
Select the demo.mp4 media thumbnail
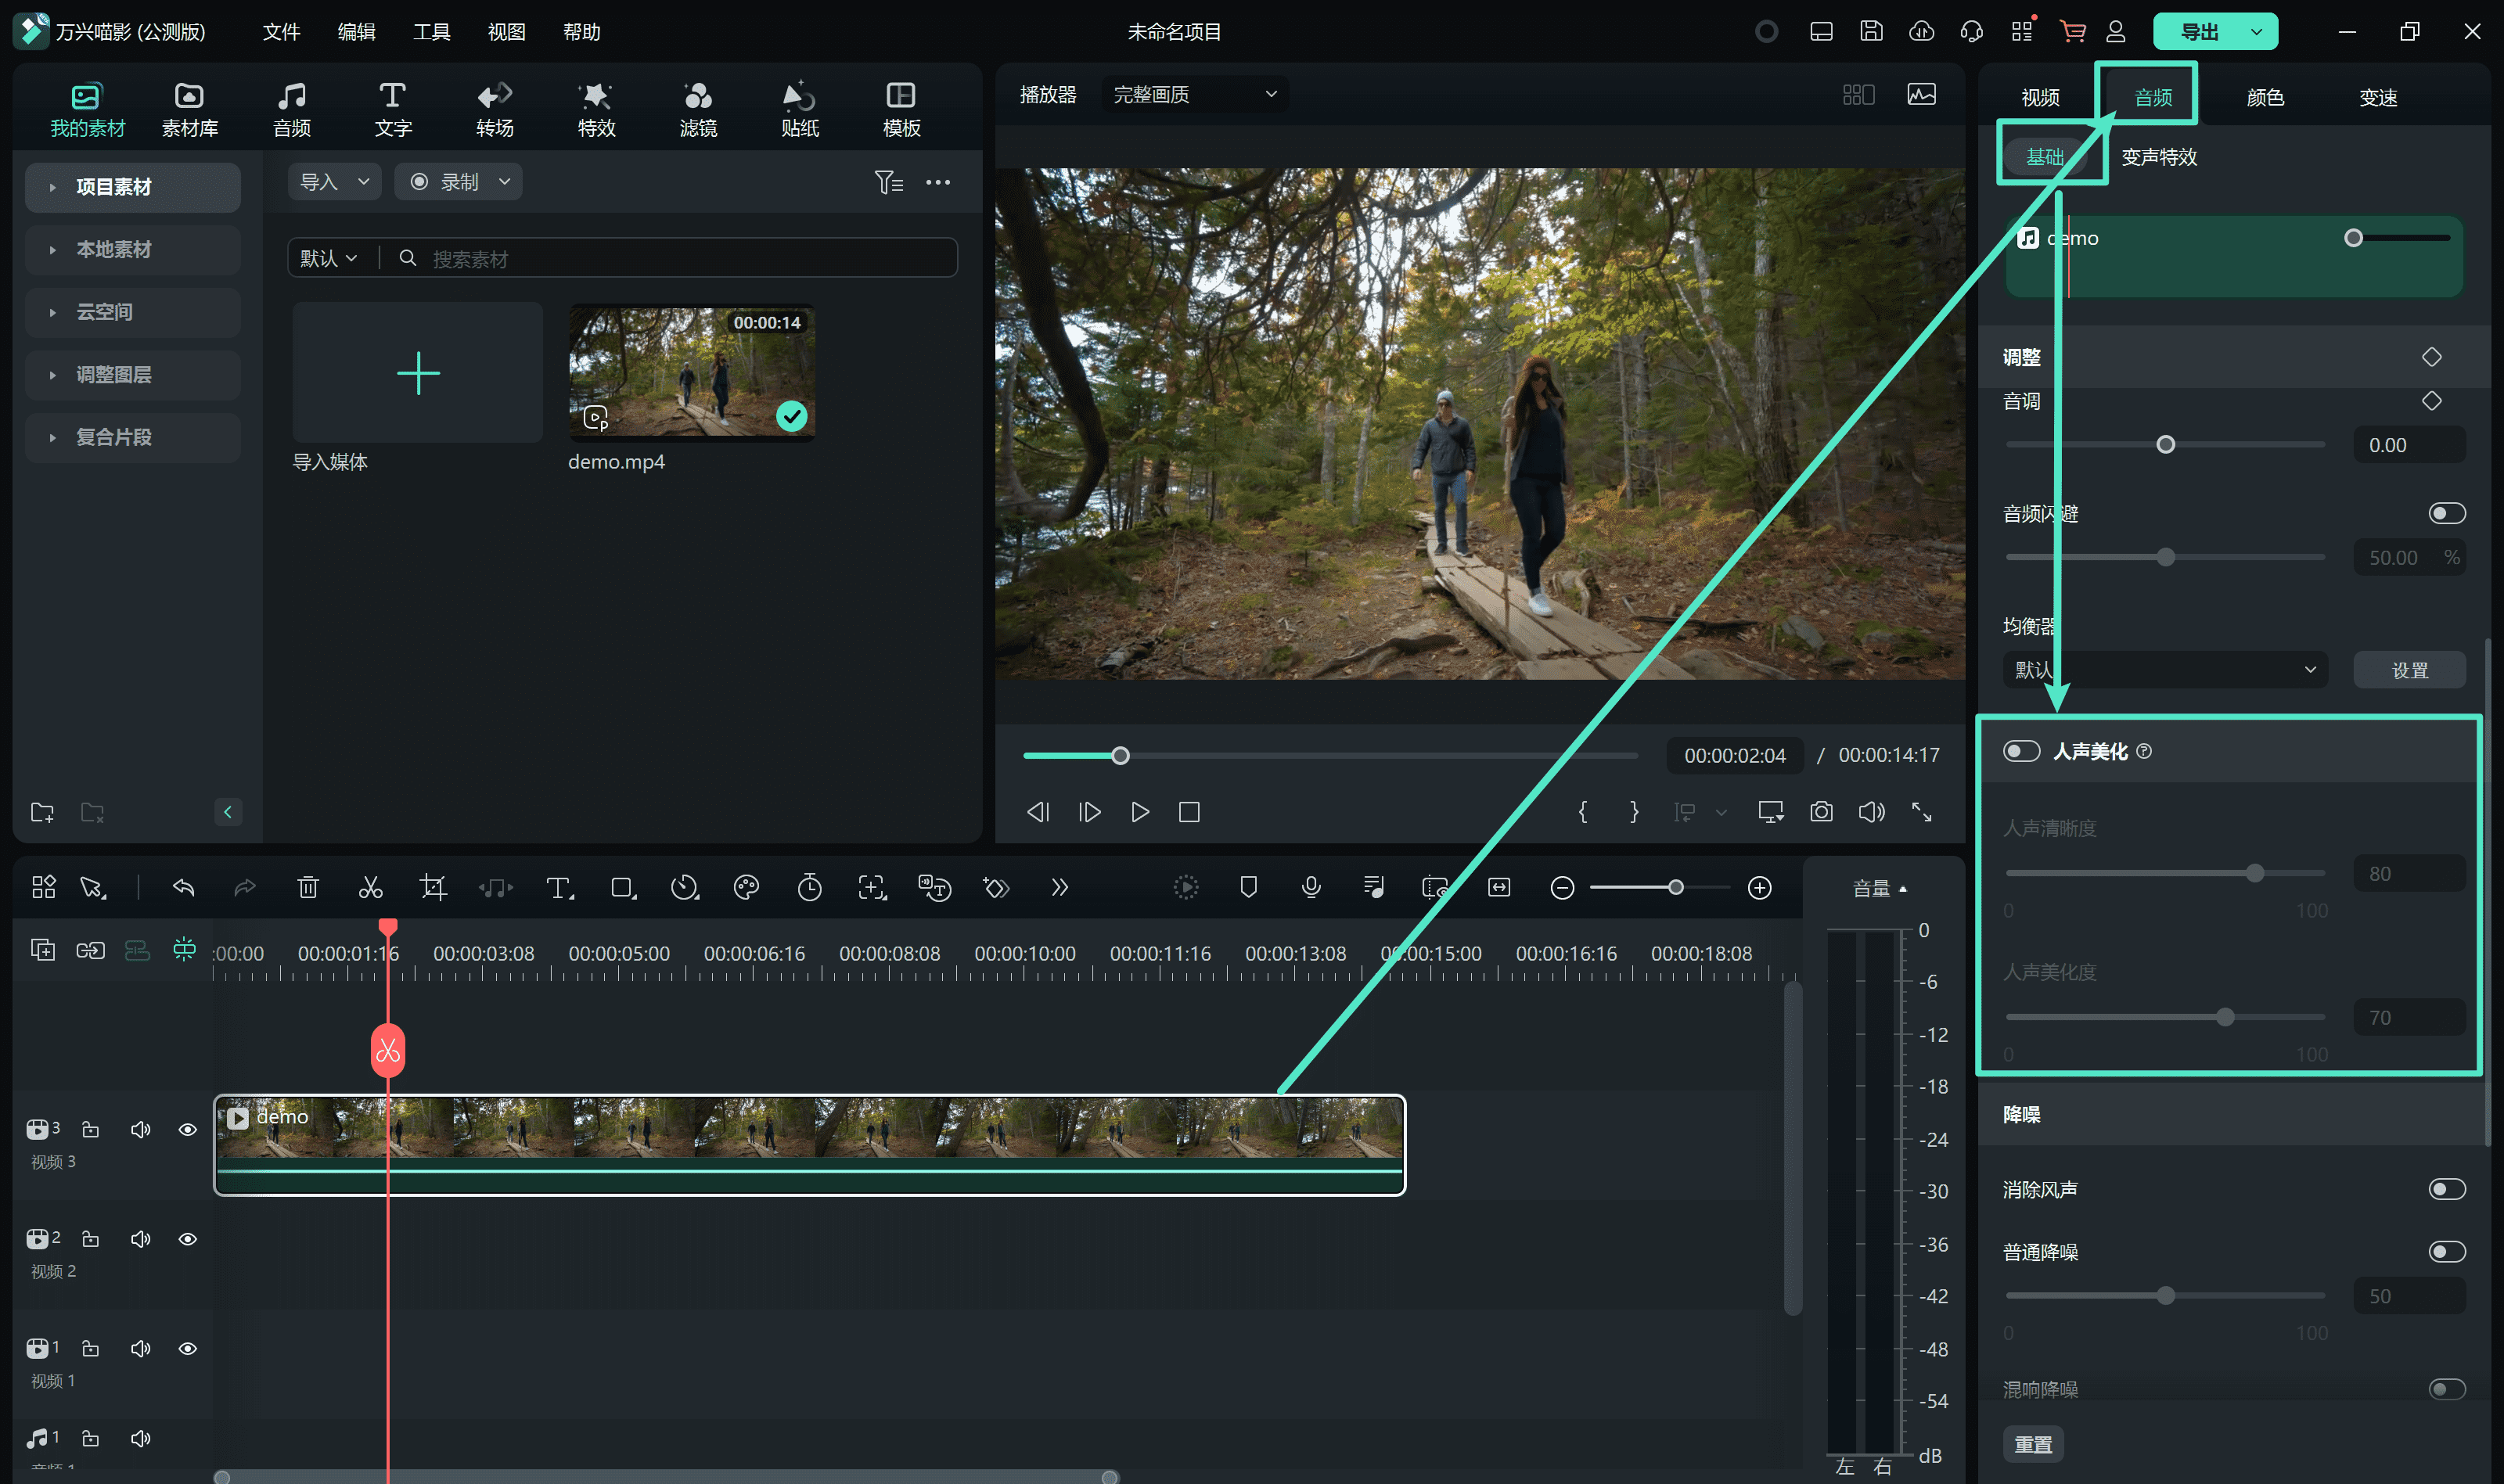pos(692,372)
